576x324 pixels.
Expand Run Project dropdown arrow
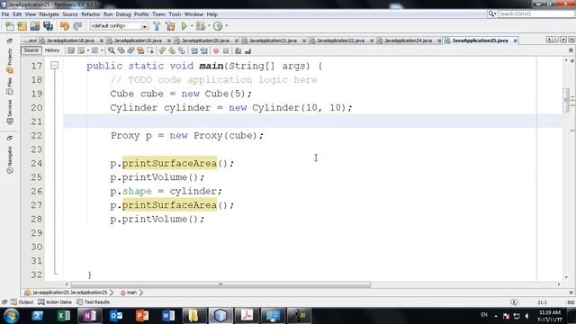pos(192,26)
